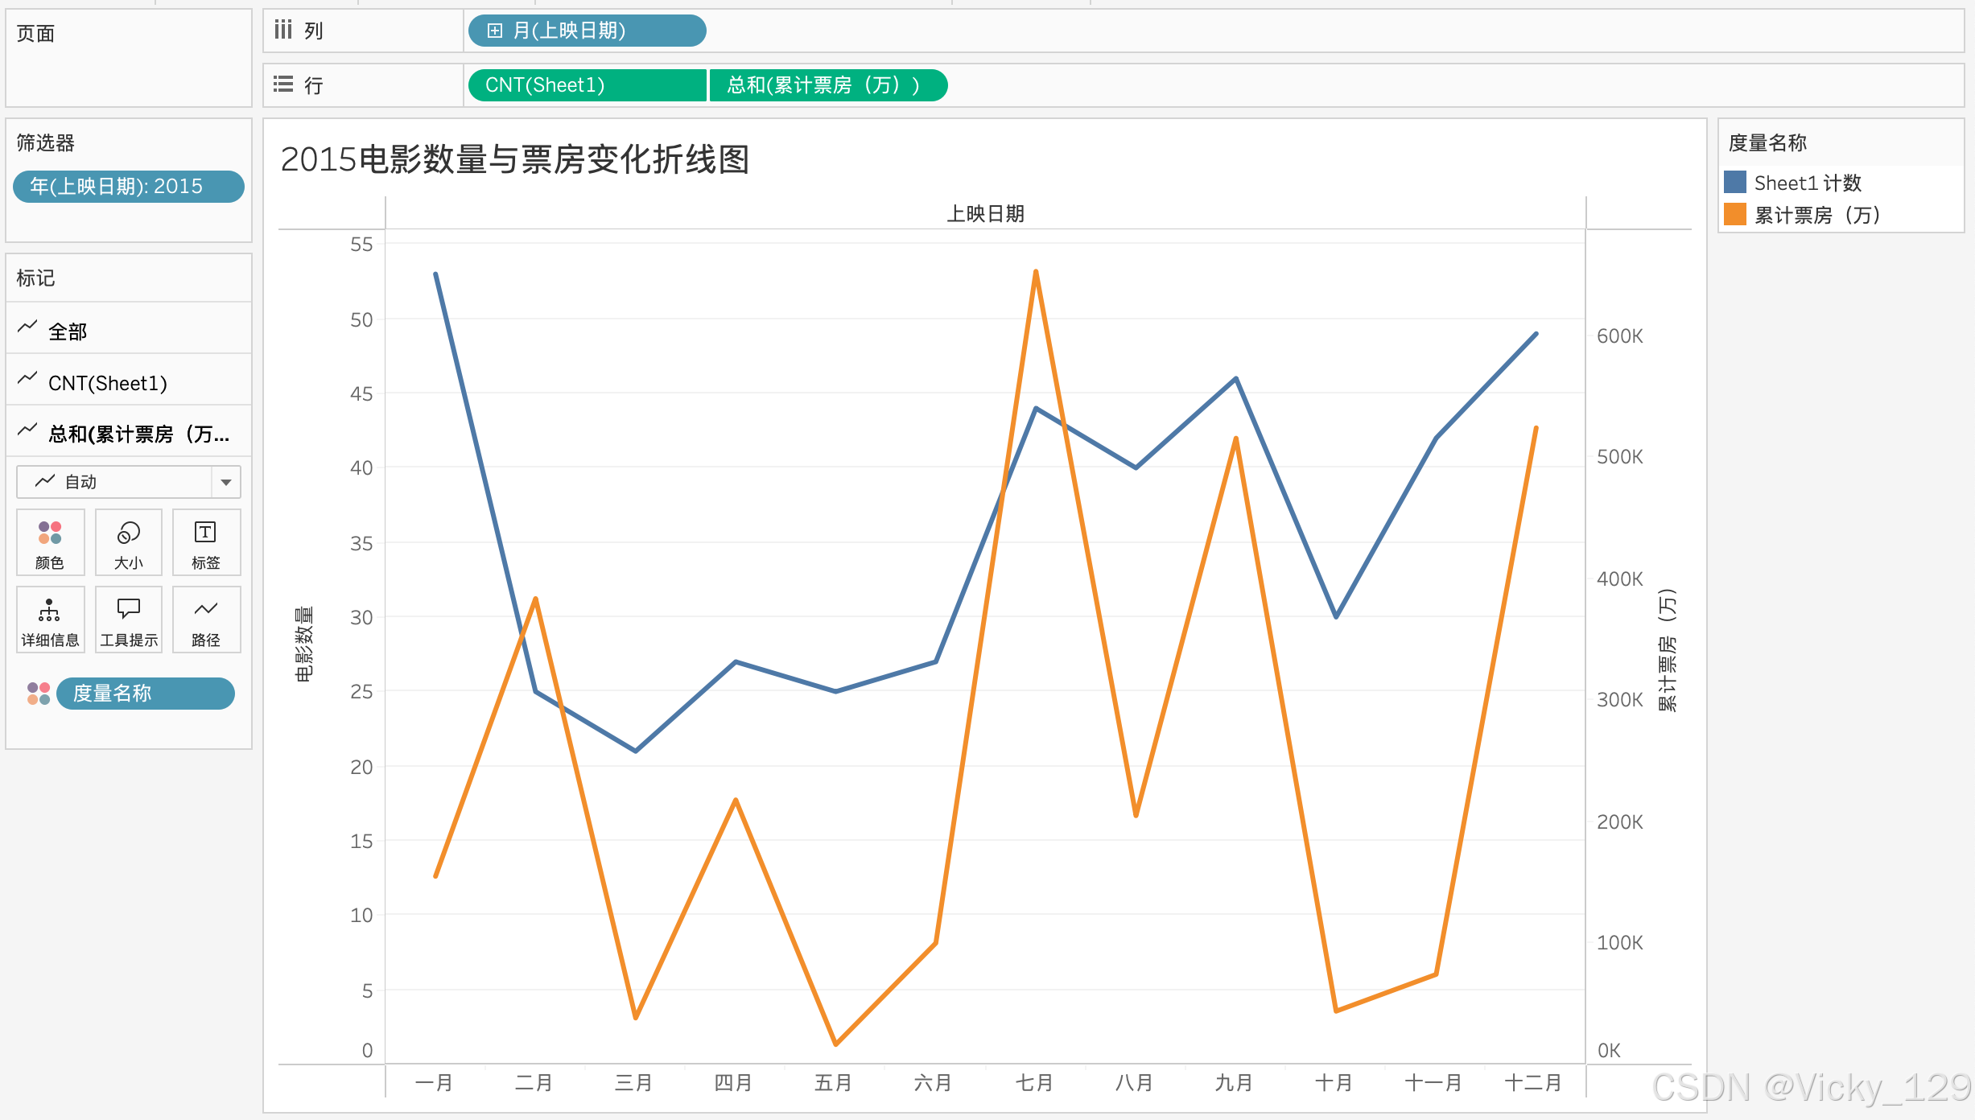Open the 详细信息 detail marks button
This screenshot has height=1120, width=1975.
click(50, 620)
